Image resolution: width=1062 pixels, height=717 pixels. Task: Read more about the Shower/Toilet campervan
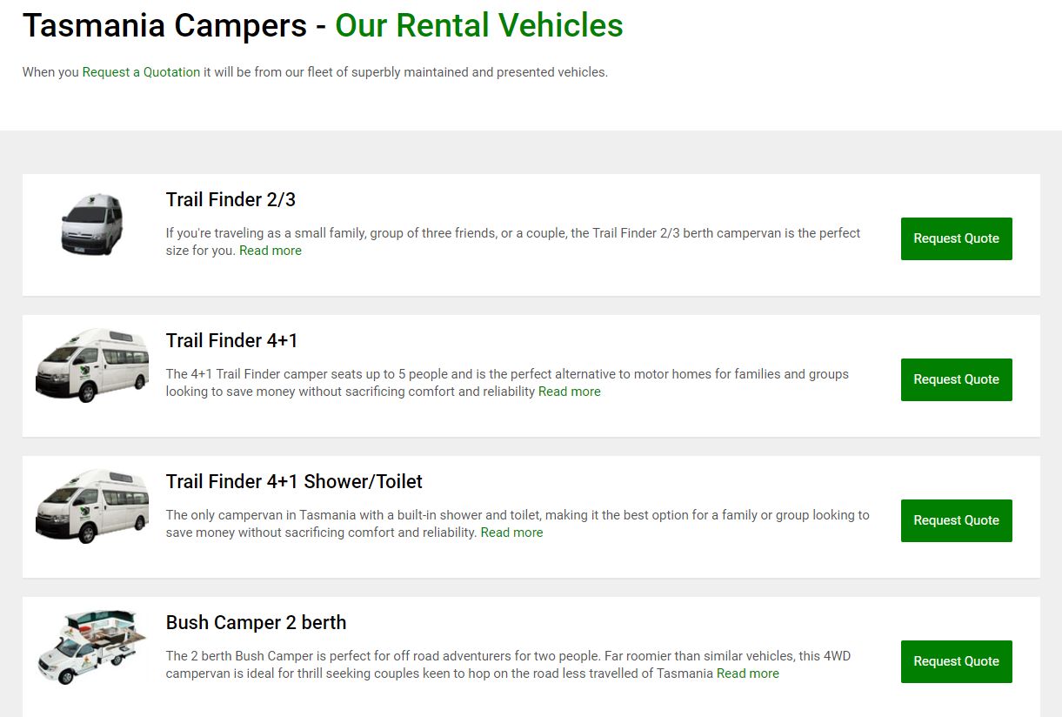(511, 533)
